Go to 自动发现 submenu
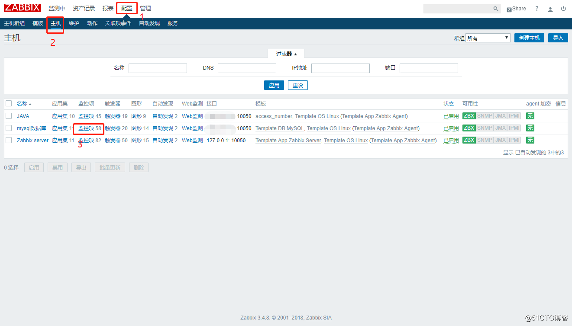Image resolution: width=572 pixels, height=326 pixels. (149, 23)
